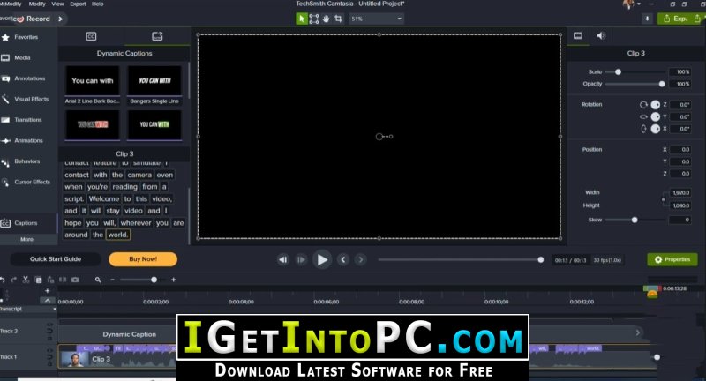Select the arrow Edit mode tool
706x381 pixels.
[301, 19]
